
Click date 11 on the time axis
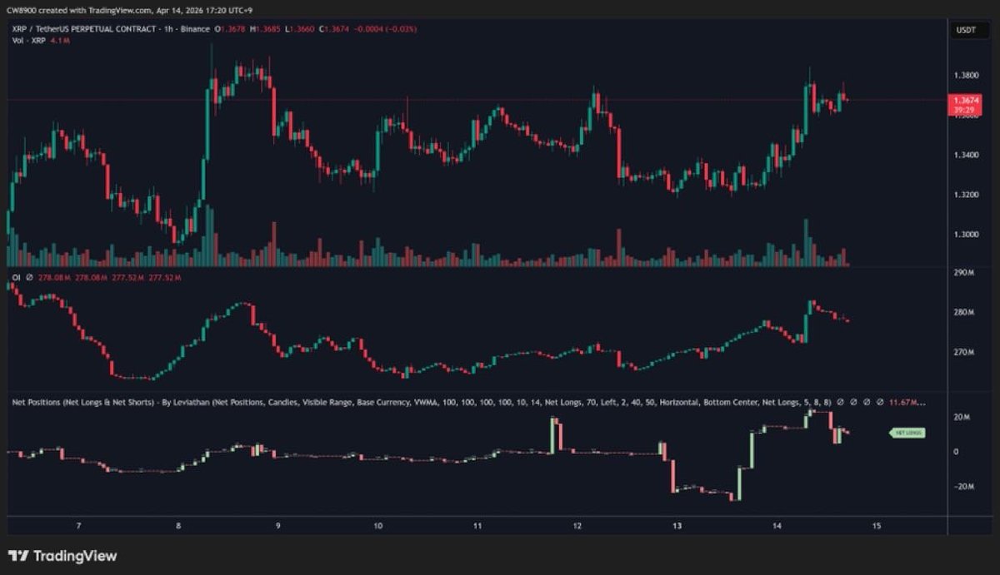477,526
